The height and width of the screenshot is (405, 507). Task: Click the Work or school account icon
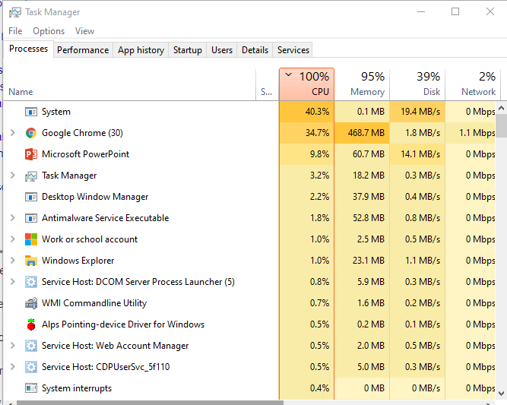[31, 239]
